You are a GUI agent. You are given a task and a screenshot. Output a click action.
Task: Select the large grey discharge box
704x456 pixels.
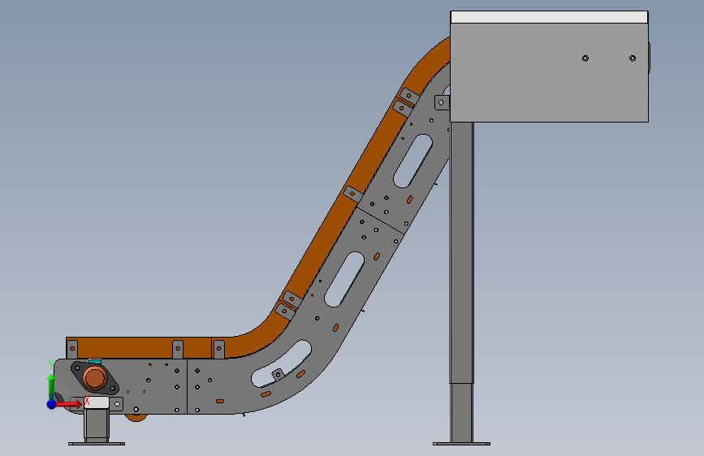[x=549, y=73]
